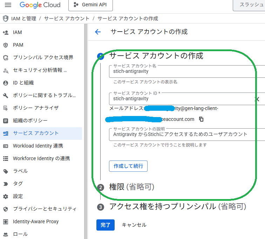Open ラベル in the sidebar
The width and height of the screenshot is (265, 239).
[x=20, y=171]
